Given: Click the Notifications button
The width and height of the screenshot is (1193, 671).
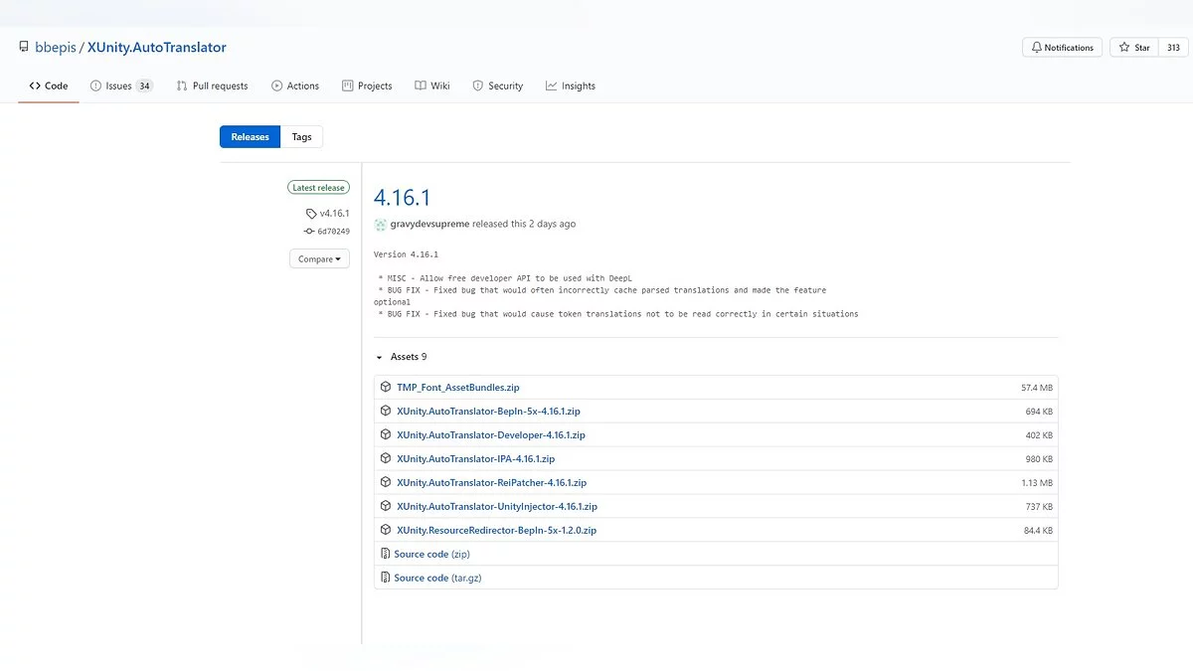Looking at the screenshot, I should coord(1062,48).
